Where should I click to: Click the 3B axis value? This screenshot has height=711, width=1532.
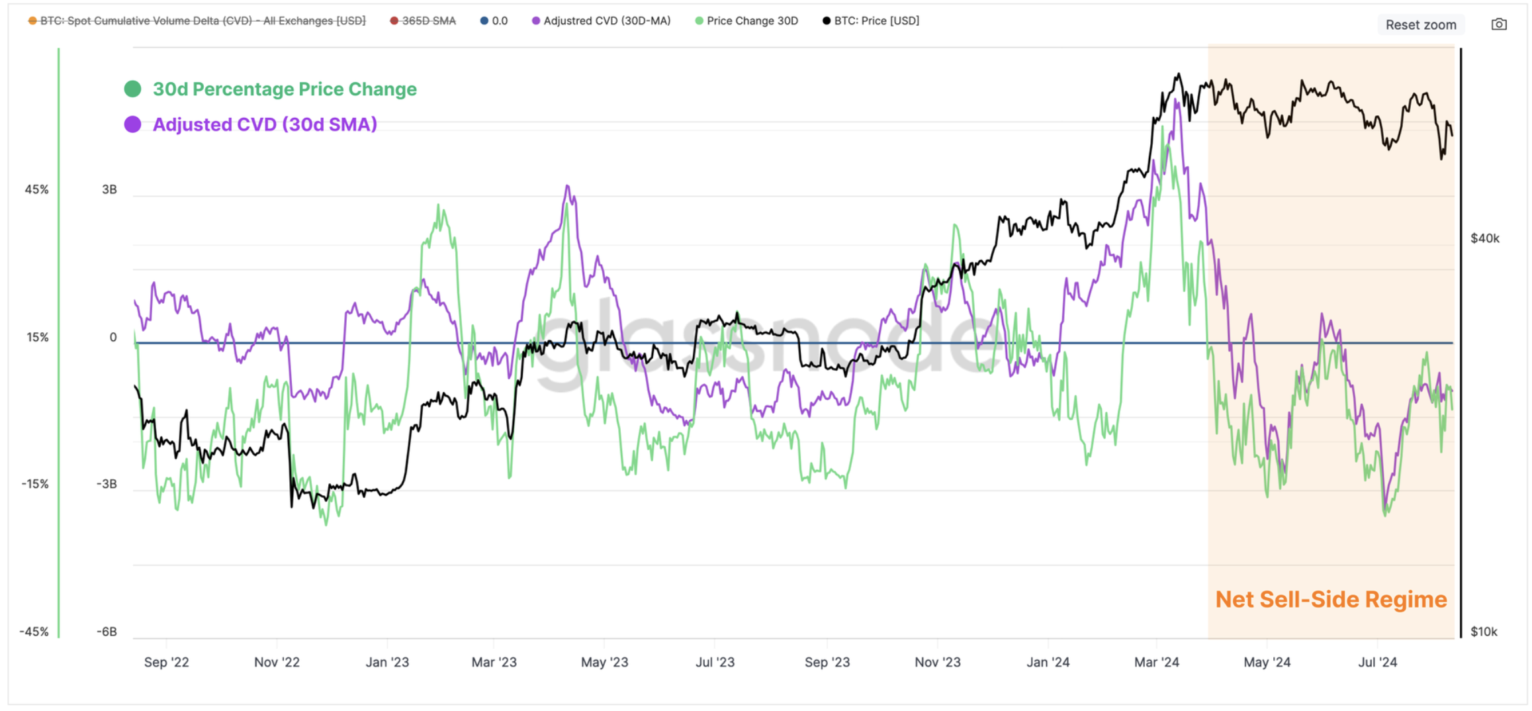click(109, 190)
